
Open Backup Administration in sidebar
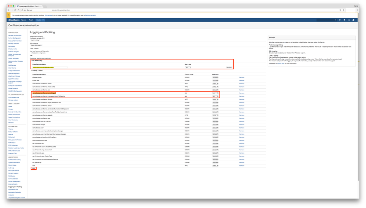point(15,41)
